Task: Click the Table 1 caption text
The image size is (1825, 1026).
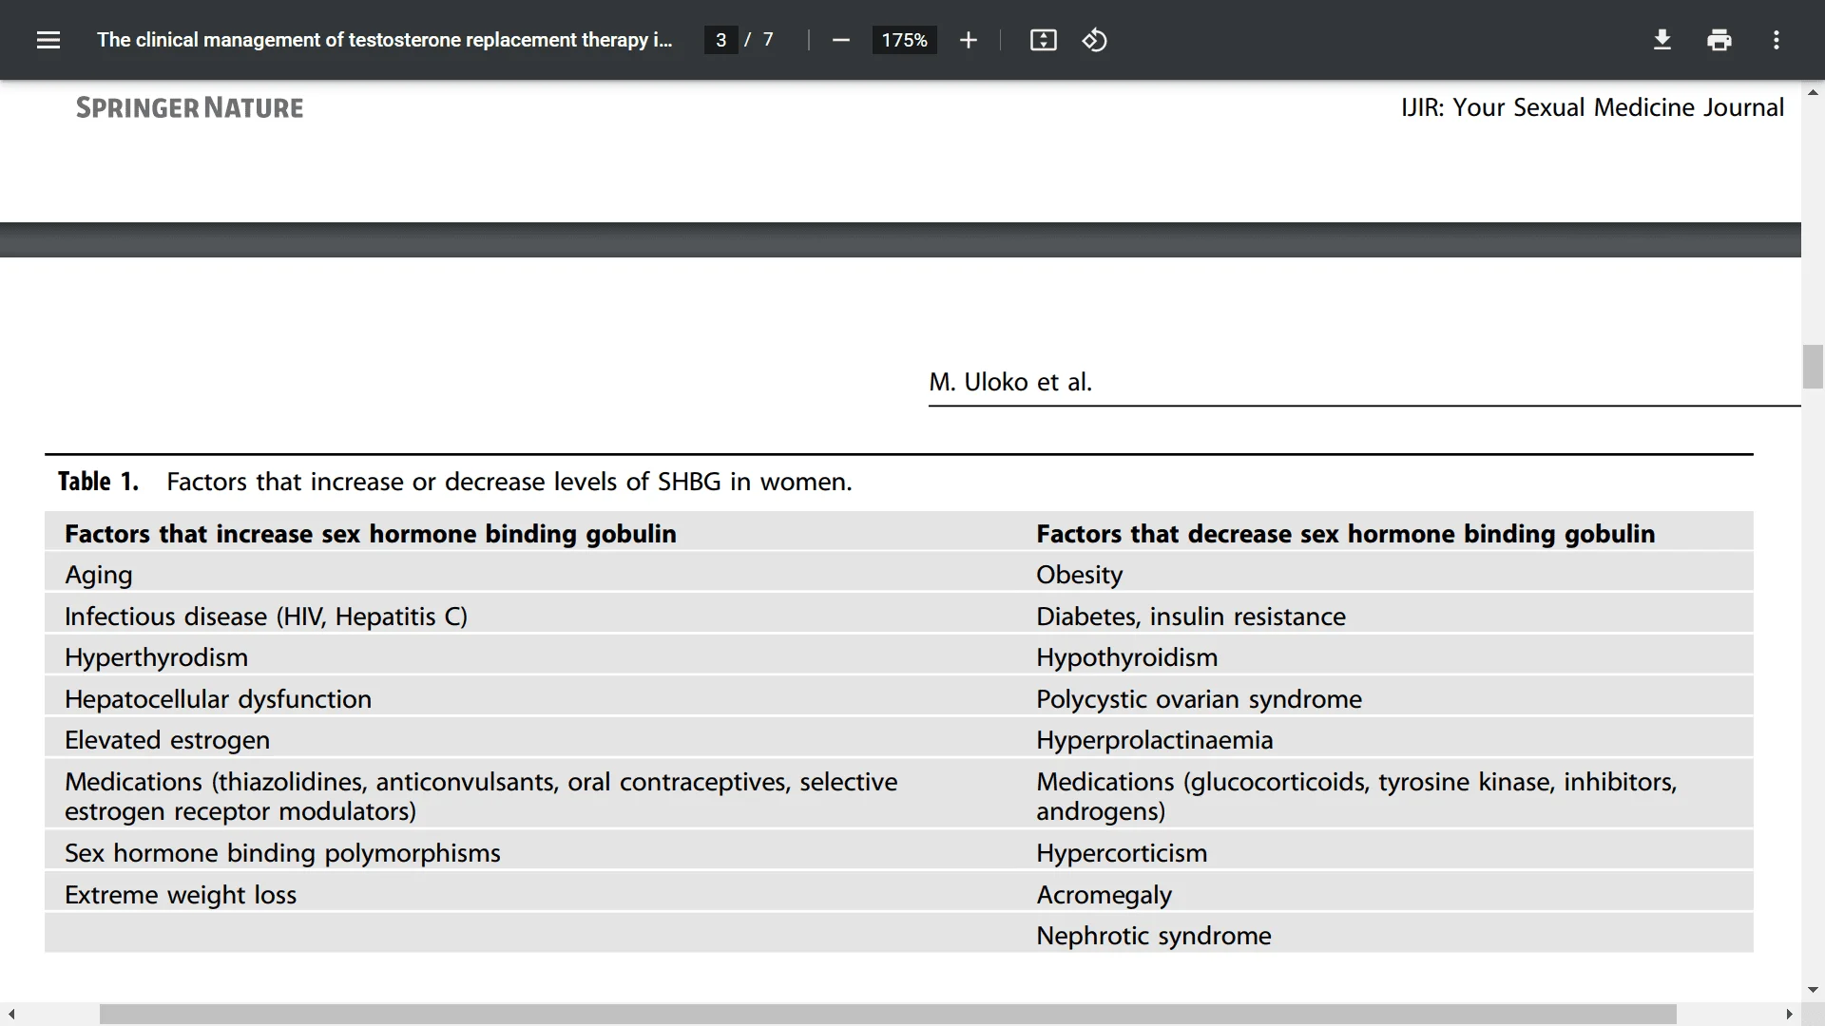Action: tap(454, 482)
